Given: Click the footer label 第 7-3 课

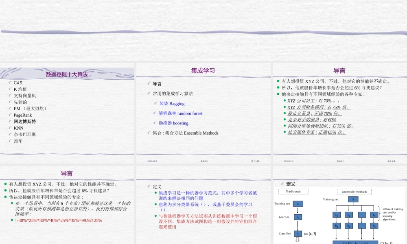Looking at the screenshot, I should click(x=255, y=161).
